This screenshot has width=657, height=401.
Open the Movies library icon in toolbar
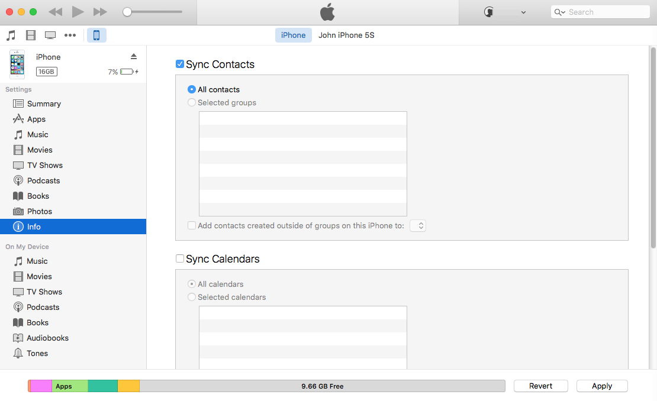(31, 35)
